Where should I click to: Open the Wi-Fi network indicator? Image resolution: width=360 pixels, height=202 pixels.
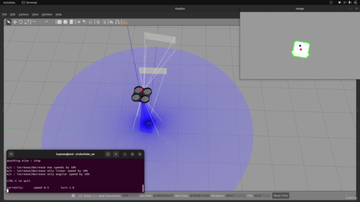coord(339,2)
